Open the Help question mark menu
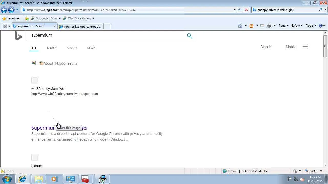Screen dimensions: 328x184 [x=322, y=26]
